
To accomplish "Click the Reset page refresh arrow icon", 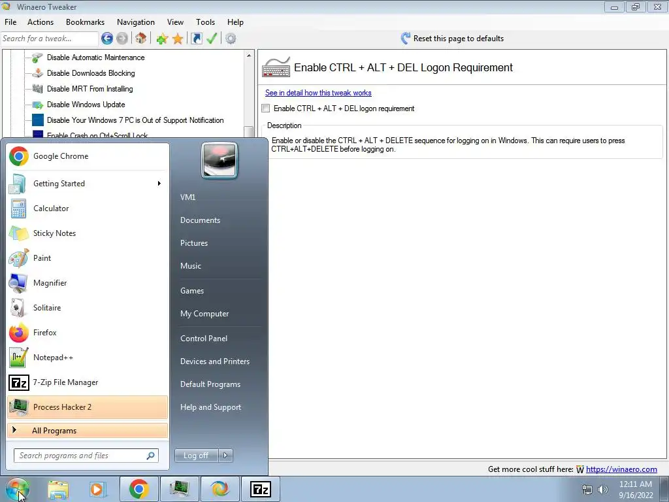I will tap(405, 39).
